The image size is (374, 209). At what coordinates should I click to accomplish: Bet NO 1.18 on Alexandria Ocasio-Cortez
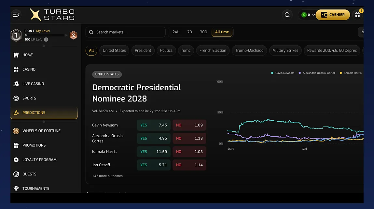[x=189, y=138]
